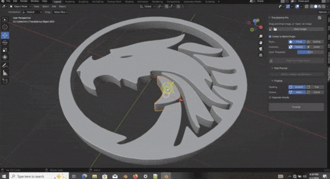This screenshot has width=330, height=179.
Task: Open the Edit menu
Action: click(x=15, y=2)
